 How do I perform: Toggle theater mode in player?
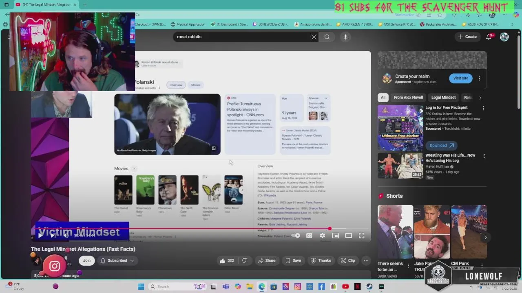coord(348,236)
